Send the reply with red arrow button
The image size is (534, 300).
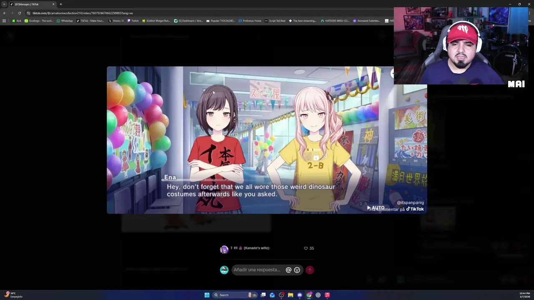click(310, 270)
